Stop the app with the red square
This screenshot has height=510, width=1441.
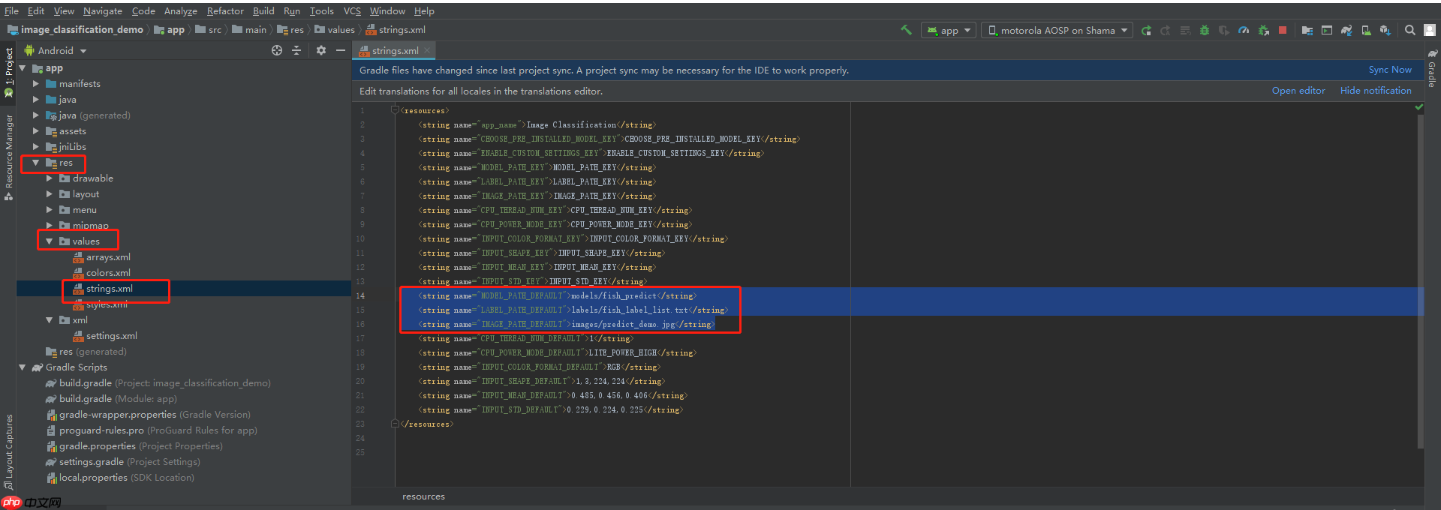pyautogui.click(x=1283, y=31)
